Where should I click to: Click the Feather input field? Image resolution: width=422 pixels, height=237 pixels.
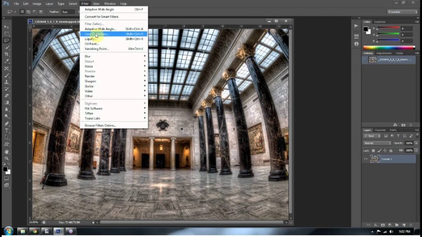pyautogui.click(x=68, y=12)
